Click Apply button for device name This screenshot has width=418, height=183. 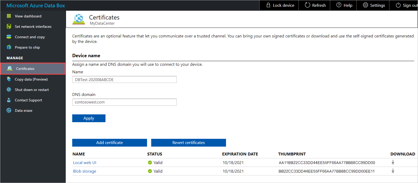click(x=89, y=118)
